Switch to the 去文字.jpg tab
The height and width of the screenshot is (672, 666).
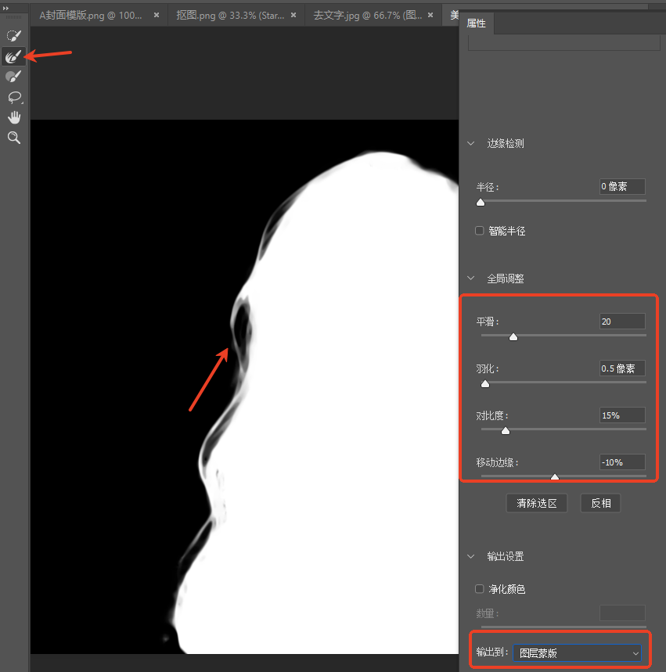point(368,16)
